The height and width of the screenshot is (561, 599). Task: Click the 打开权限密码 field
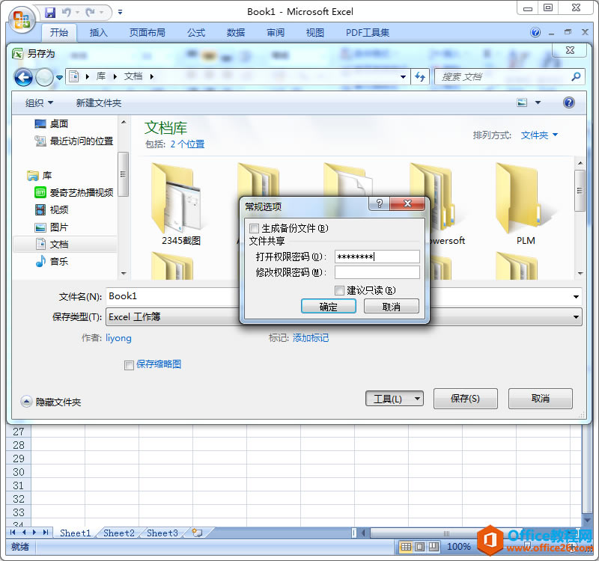click(x=377, y=257)
